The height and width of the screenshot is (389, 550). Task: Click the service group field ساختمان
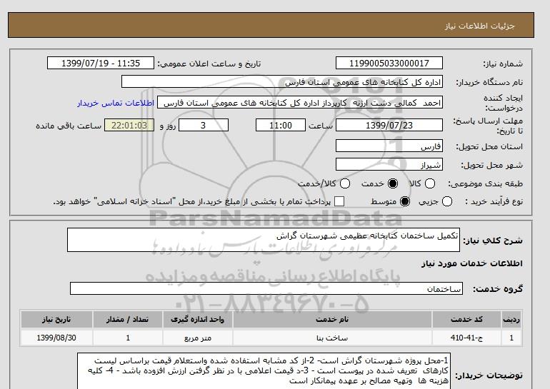[266, 289]
